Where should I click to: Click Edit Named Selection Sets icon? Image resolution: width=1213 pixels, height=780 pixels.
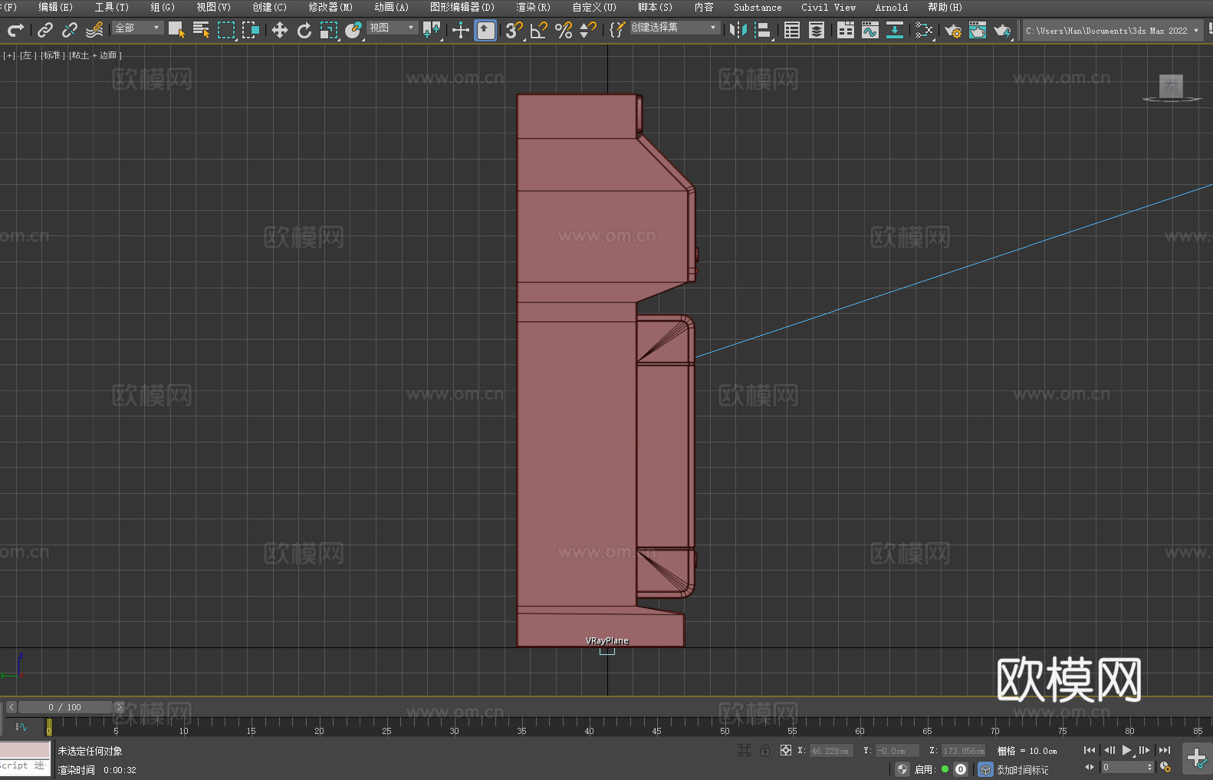[x=617, y=30]
